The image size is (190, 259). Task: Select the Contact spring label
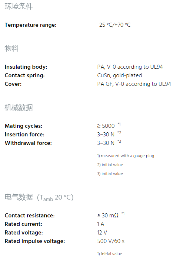point(25,75)
